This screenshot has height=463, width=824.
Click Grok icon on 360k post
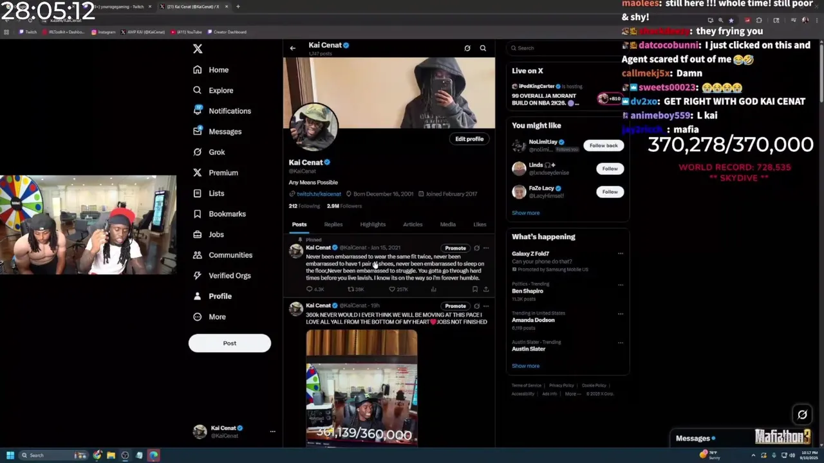tap(476, 305)
